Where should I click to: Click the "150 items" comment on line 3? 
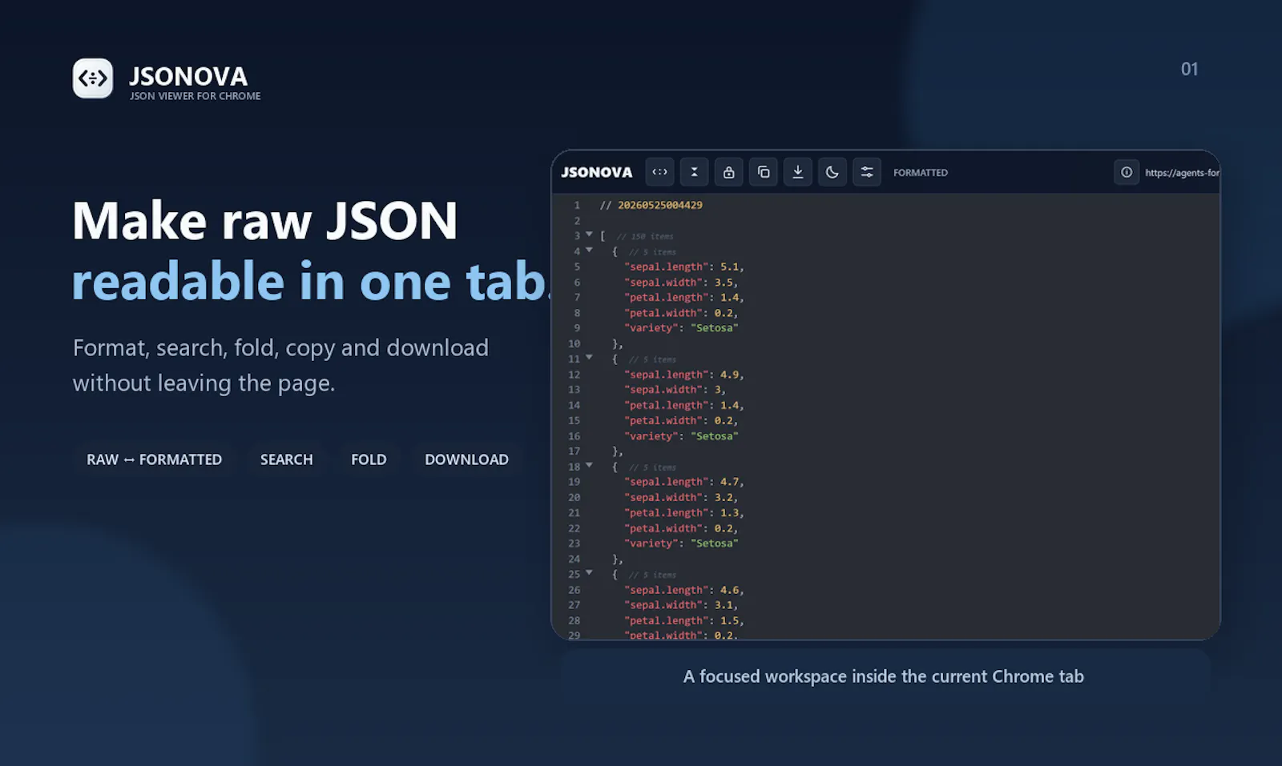[645, 236]
